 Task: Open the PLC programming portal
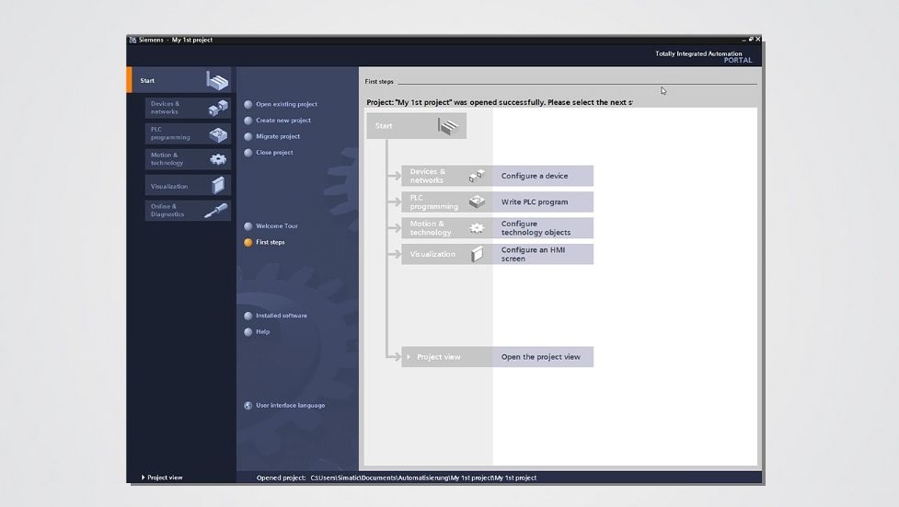tap(188, 133)
